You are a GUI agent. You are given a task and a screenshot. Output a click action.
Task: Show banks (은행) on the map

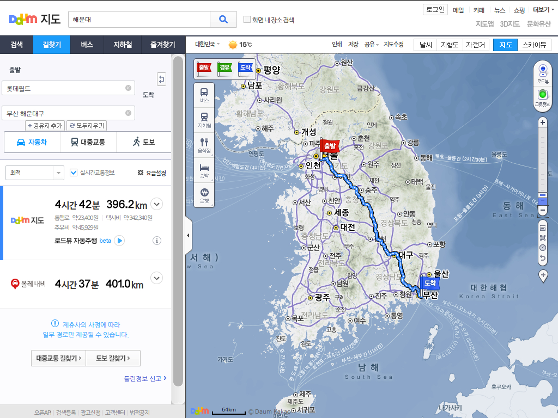(x=204, y=195)
